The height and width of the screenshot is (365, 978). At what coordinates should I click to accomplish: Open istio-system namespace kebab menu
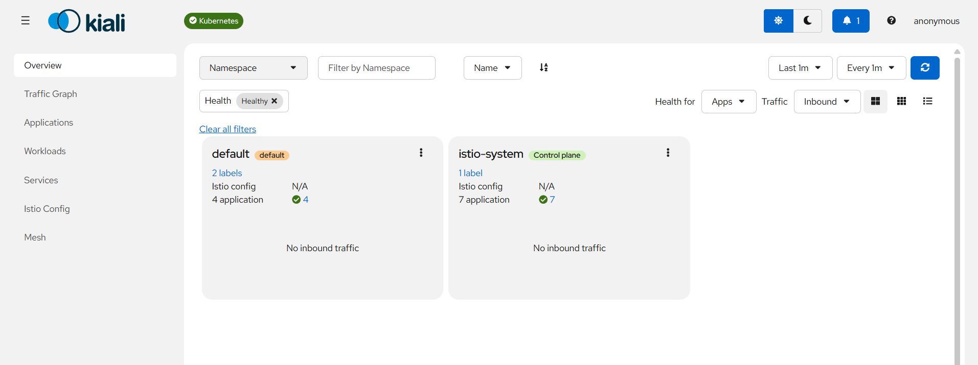668,153
